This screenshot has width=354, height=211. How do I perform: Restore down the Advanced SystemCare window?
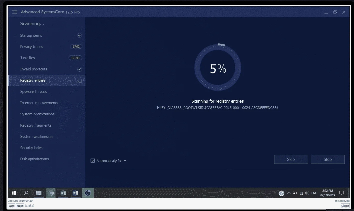(335, 12)
